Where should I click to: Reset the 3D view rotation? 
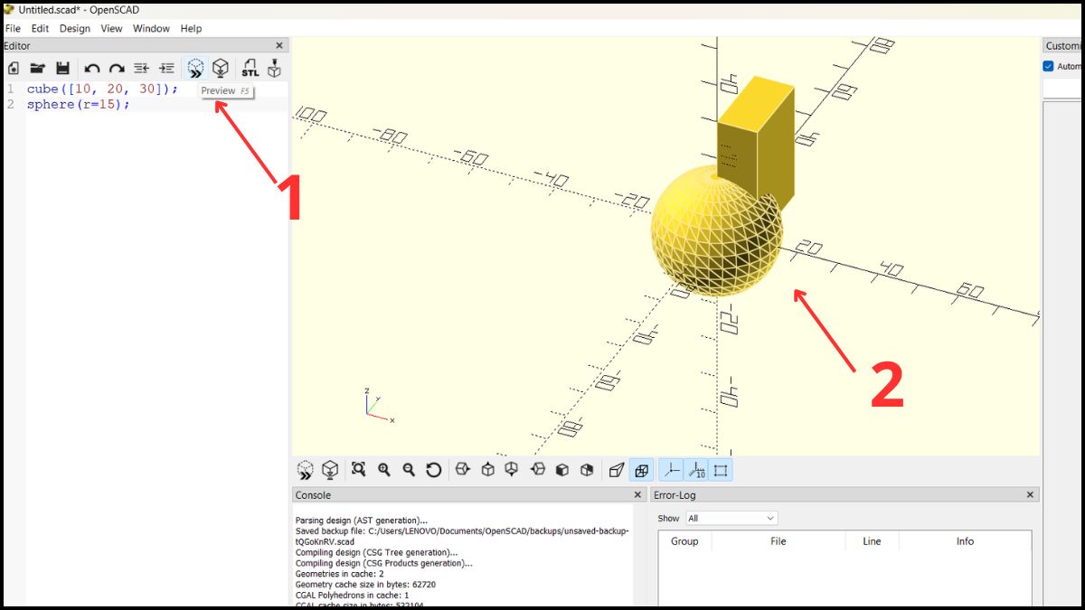pos(433,469)
